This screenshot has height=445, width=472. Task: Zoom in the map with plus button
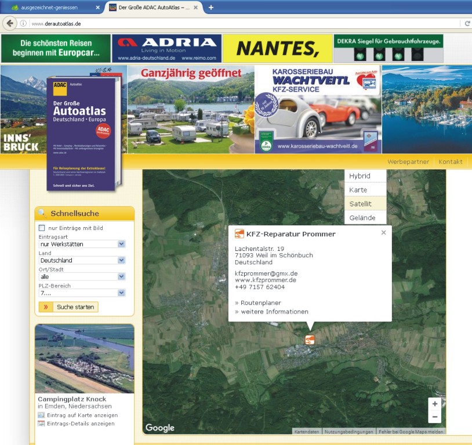point(435,404)
